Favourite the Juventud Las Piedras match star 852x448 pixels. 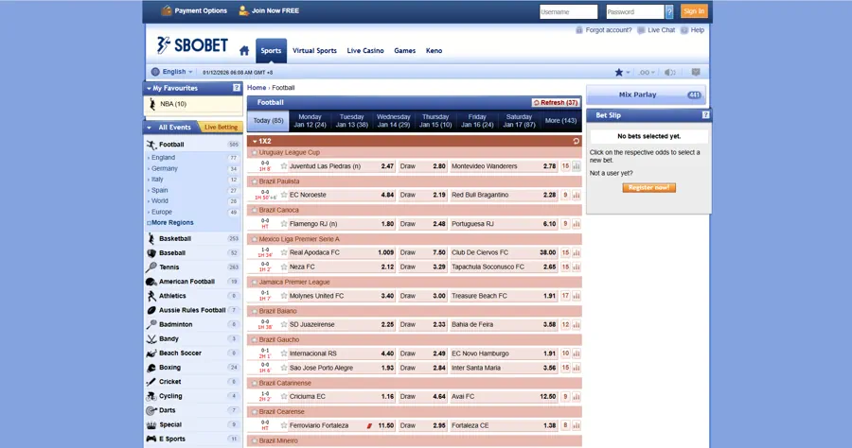[284, 166]
